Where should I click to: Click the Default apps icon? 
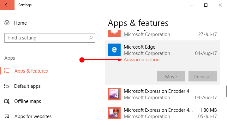[x=7, y=86]
